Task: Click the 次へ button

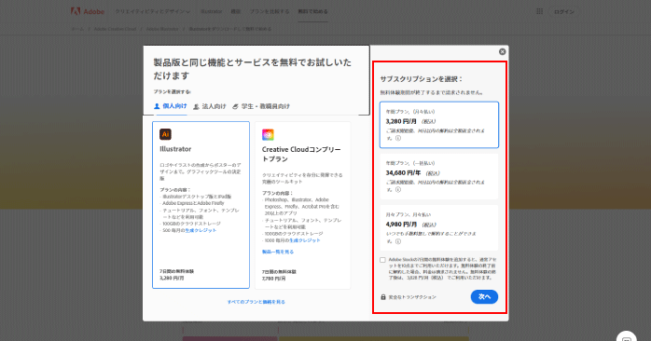Action: [484, 296]
